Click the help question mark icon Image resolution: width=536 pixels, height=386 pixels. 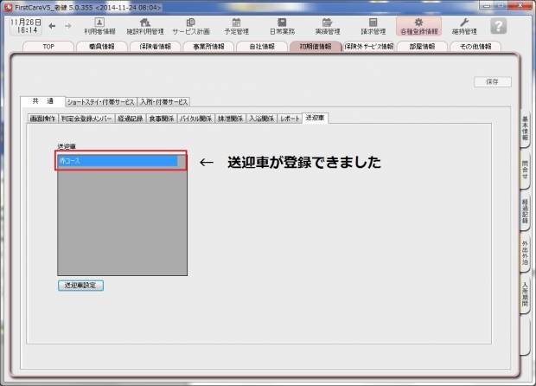point(499,26)
